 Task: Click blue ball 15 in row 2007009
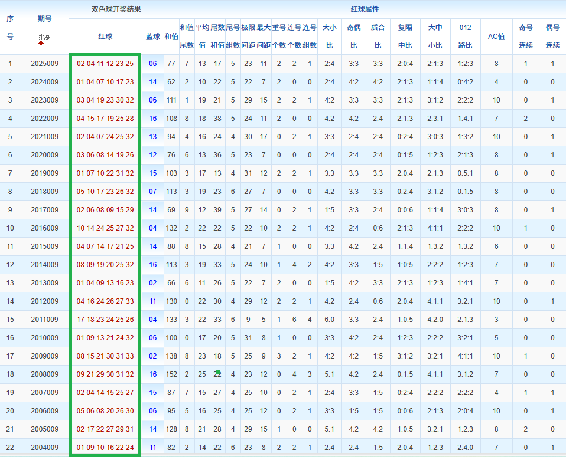(x=152, y=393)
